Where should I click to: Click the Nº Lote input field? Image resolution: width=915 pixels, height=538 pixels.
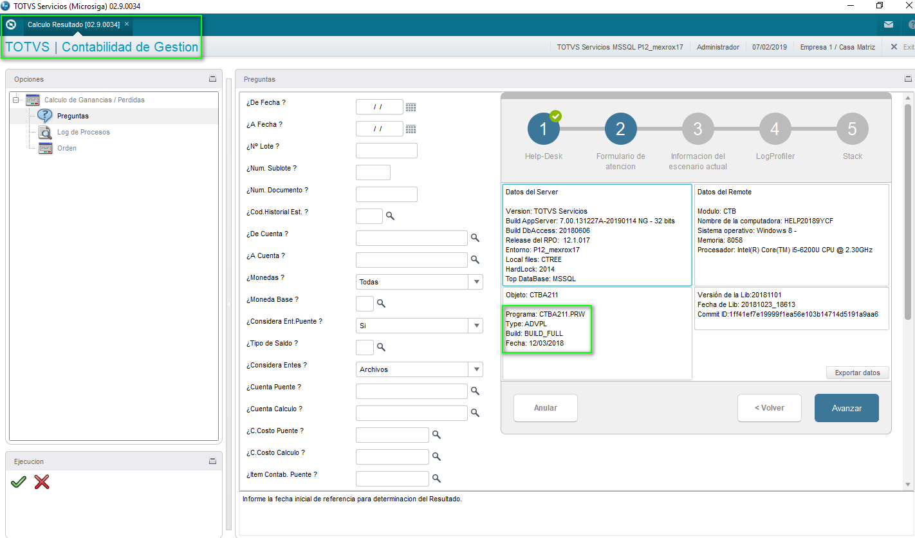387,151
